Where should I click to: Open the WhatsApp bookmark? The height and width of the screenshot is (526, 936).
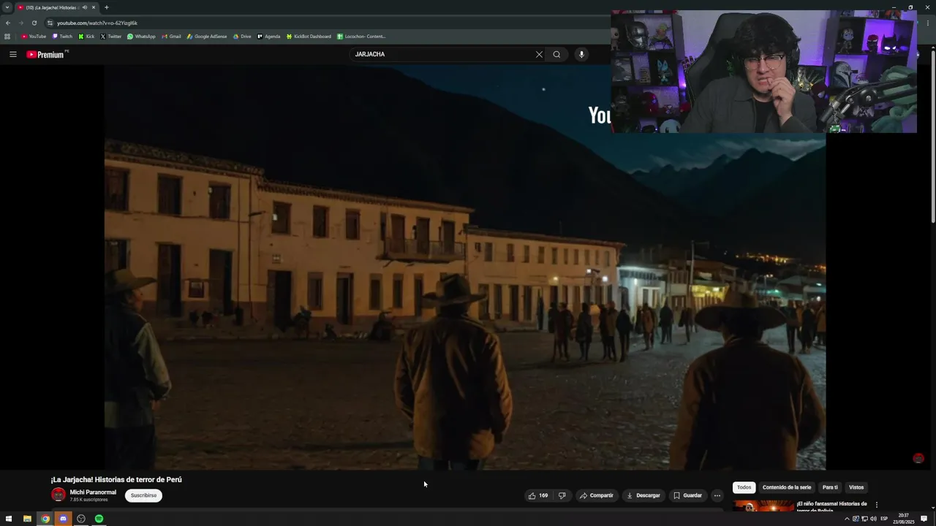[x=141, y=37]
